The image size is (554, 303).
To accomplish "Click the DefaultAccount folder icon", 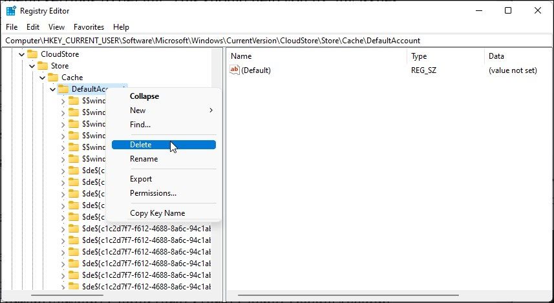I will (x=63, y=89).
